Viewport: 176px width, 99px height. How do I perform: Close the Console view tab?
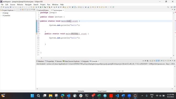point(98,61)
